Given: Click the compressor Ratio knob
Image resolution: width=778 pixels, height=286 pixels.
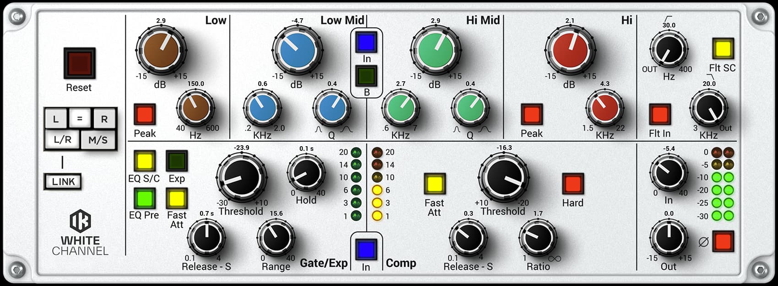Looking at the screenshot, I should coord(538,238).
